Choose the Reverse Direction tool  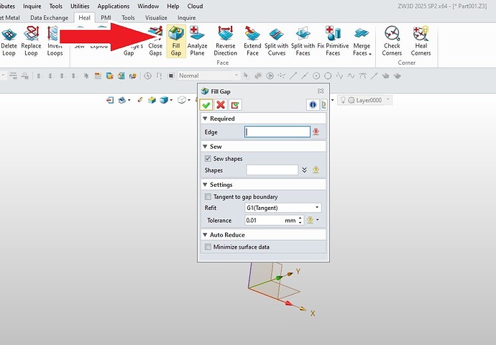(225, 40)
